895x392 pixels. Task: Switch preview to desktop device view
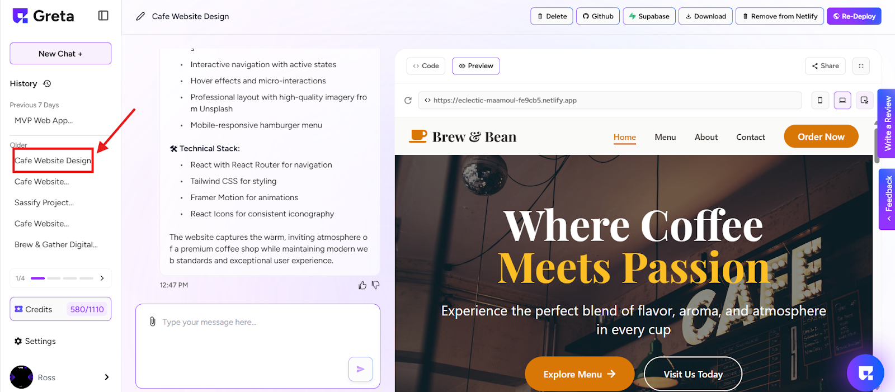(x=842, y=100)
